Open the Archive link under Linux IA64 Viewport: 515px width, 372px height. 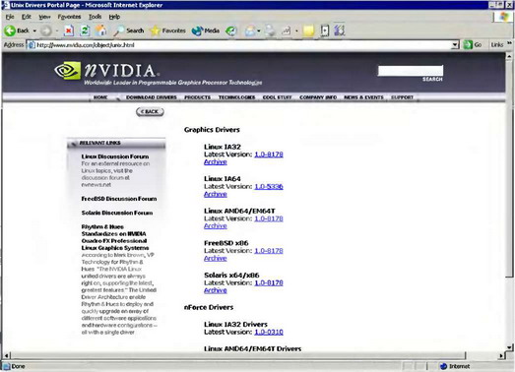pos(216,194)
